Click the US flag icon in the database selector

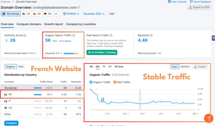click(24, 14)
